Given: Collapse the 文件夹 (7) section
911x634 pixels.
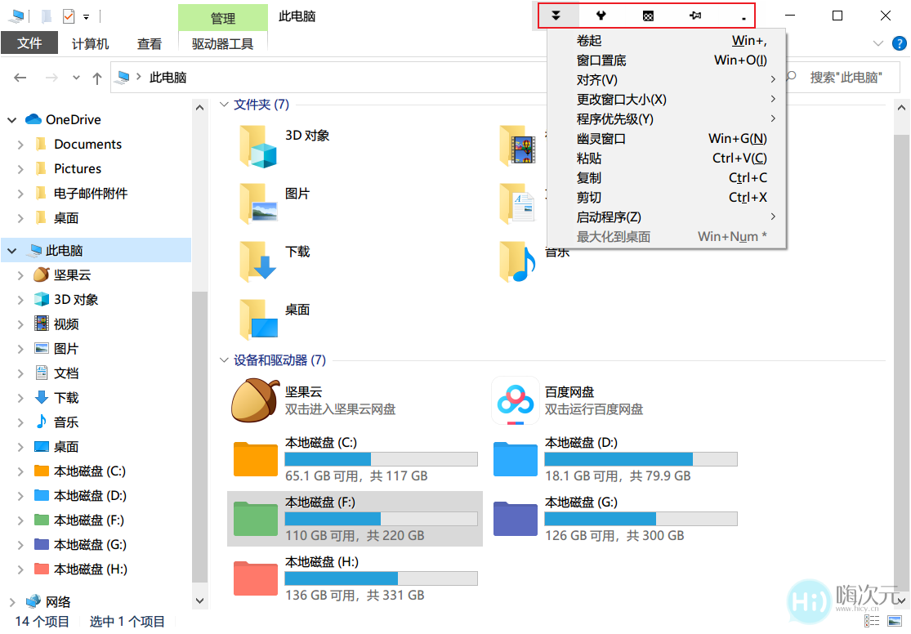Looking at the screenshot, I should tap(225, 104).
